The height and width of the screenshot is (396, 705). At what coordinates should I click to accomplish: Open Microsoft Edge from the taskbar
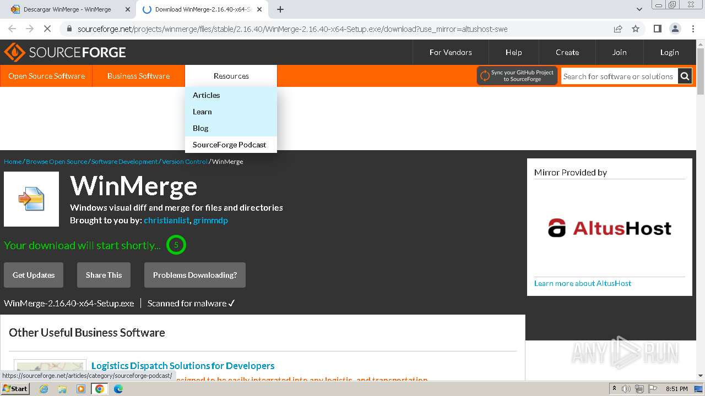118,389
